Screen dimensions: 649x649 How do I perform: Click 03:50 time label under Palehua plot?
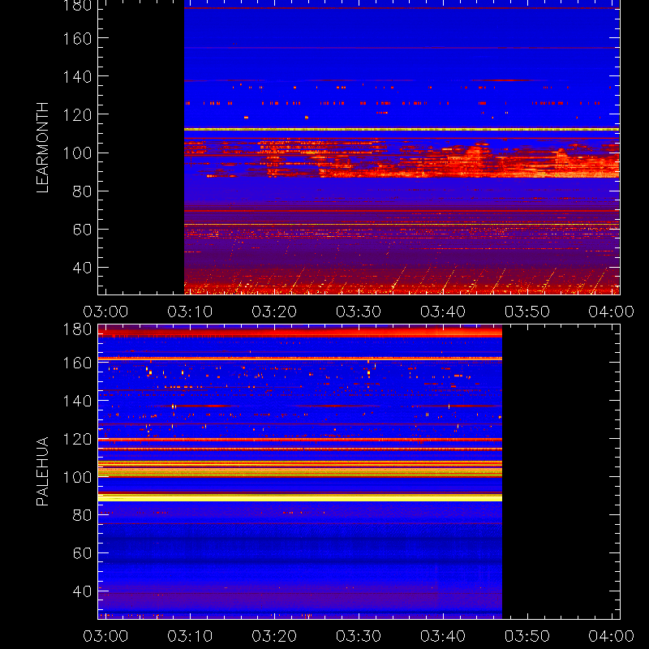point(527,636)
